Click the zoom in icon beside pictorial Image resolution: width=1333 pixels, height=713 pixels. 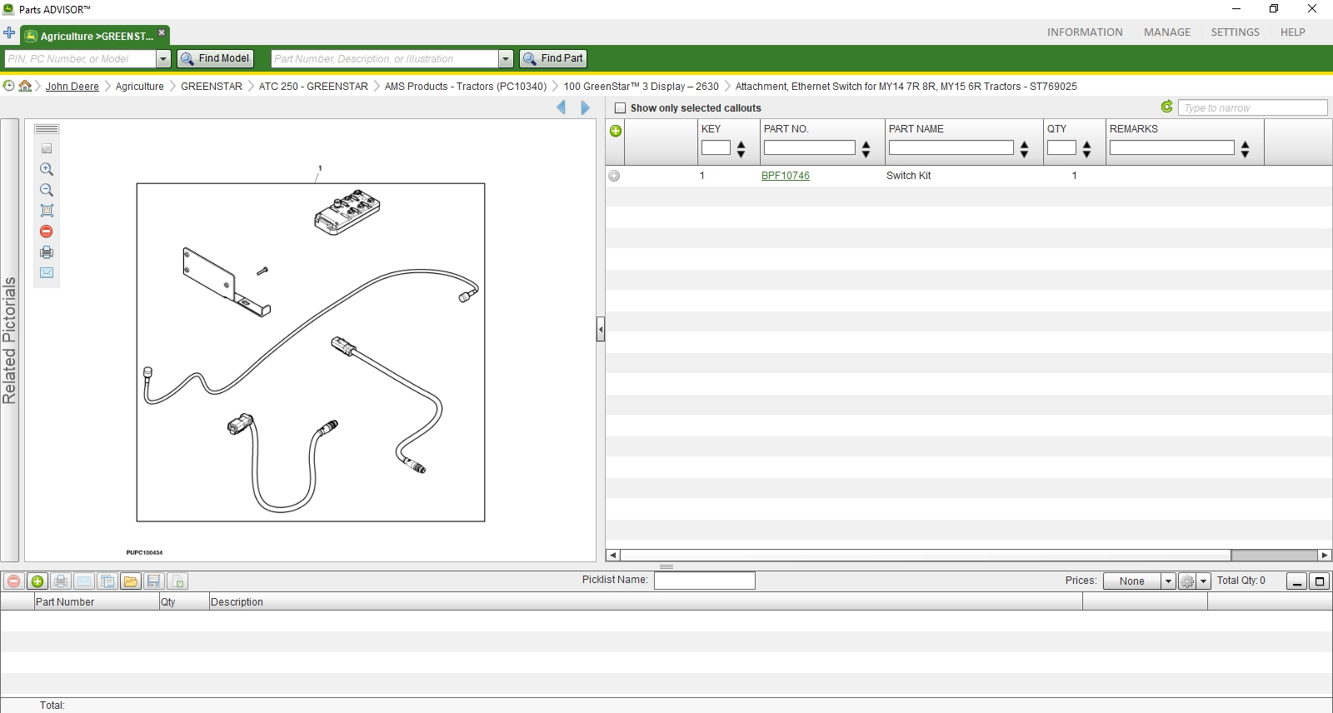(47, 169)
